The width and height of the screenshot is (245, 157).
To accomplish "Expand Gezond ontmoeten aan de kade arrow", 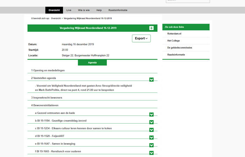I will click(x=151, y=114).
